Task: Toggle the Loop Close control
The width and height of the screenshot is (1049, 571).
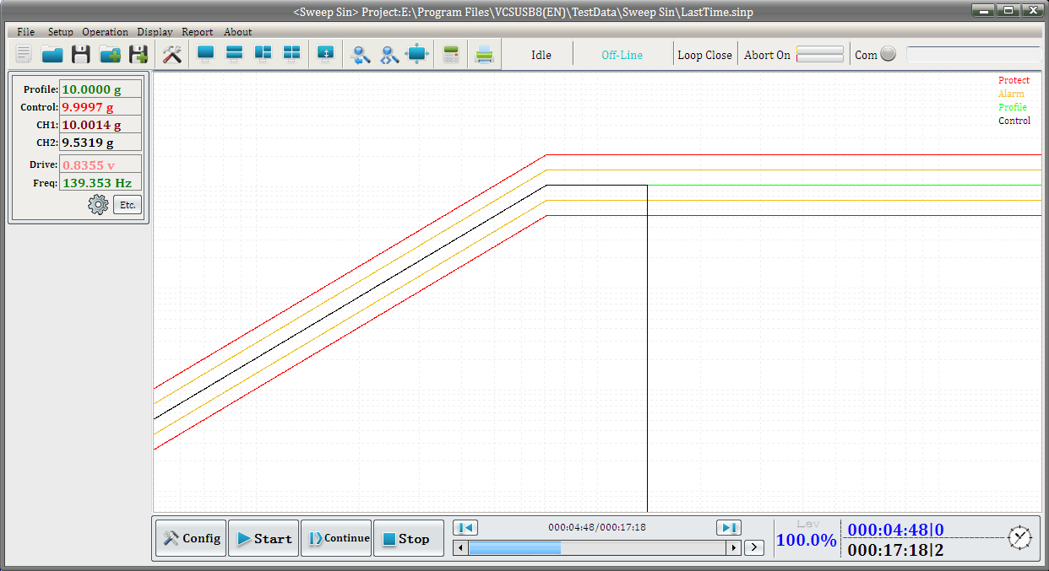Action: click(x=704, y=55)
